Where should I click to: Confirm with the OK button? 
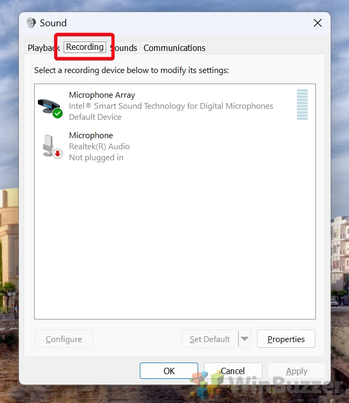169,370
